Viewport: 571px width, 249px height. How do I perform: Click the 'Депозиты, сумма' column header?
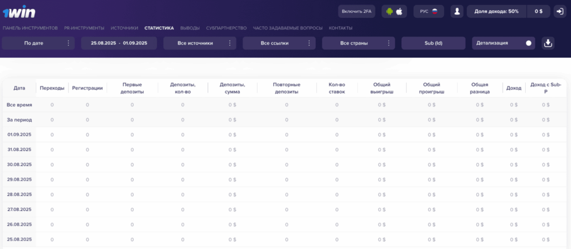coord(232,88)
